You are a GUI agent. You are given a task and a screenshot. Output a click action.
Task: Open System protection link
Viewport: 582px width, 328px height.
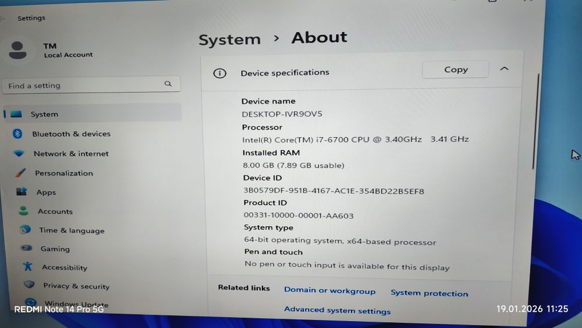(x=429, y=293)
